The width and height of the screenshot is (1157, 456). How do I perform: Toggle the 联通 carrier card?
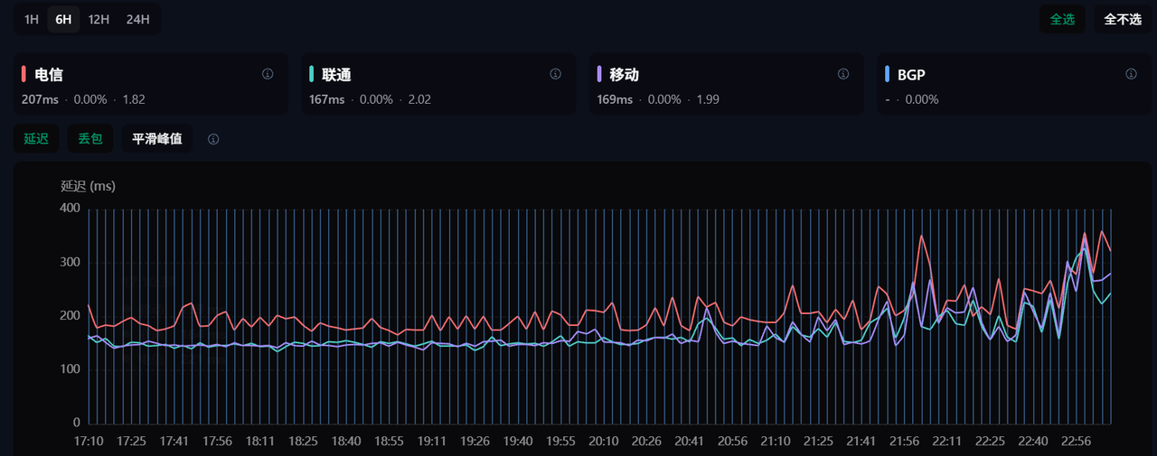[438, 83]
